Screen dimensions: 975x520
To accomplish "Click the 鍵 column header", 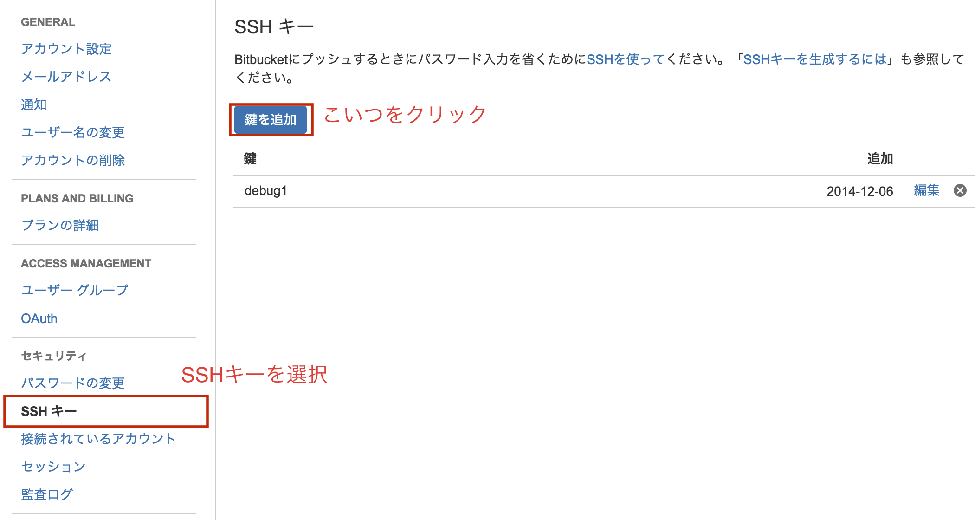I will coord(251,158).
